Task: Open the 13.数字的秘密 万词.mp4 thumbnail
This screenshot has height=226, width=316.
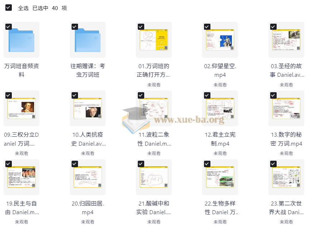Action: coord(286,109)
